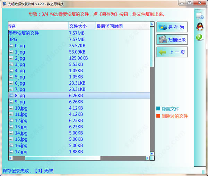Select image icon beside 1.jpg

(x=11, y=52)
